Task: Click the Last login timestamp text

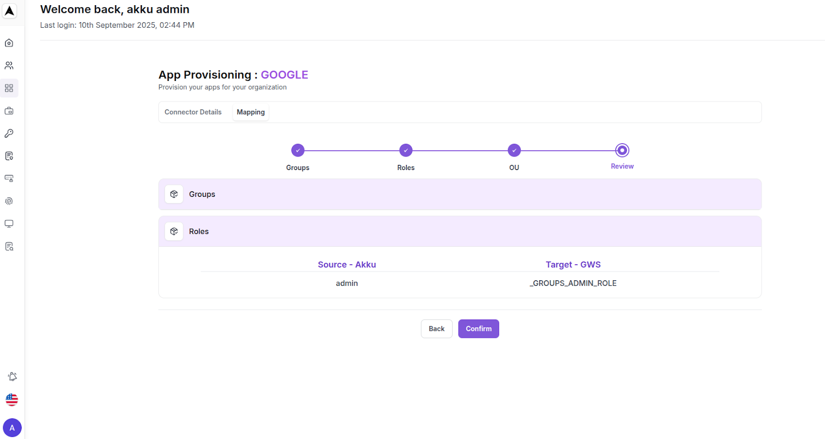Action: pos(117,25)
